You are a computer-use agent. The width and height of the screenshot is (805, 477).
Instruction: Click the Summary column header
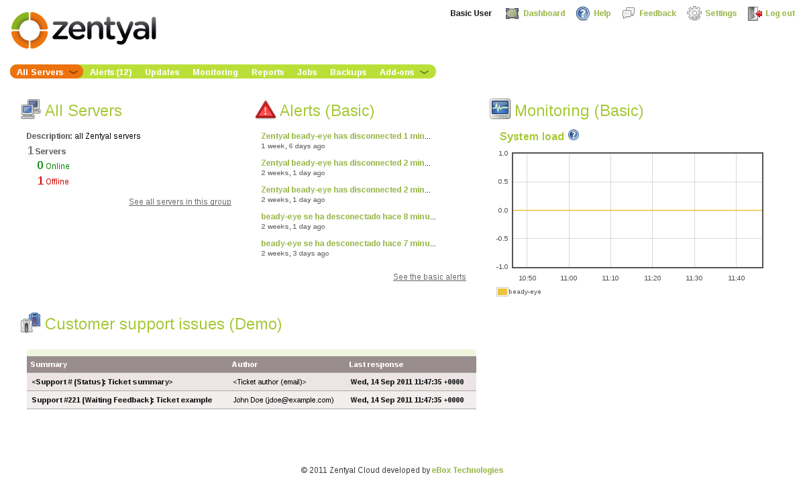tap(49, 364)
